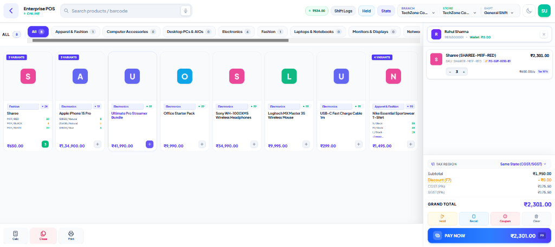Click the GRAND TOTAL amount ₹2,301.00

click(537, 204)
